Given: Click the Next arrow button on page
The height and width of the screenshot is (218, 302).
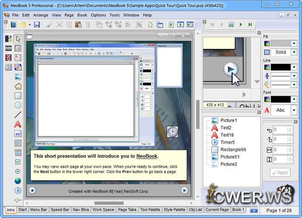Looking at the screenshot, I should 184,190.
